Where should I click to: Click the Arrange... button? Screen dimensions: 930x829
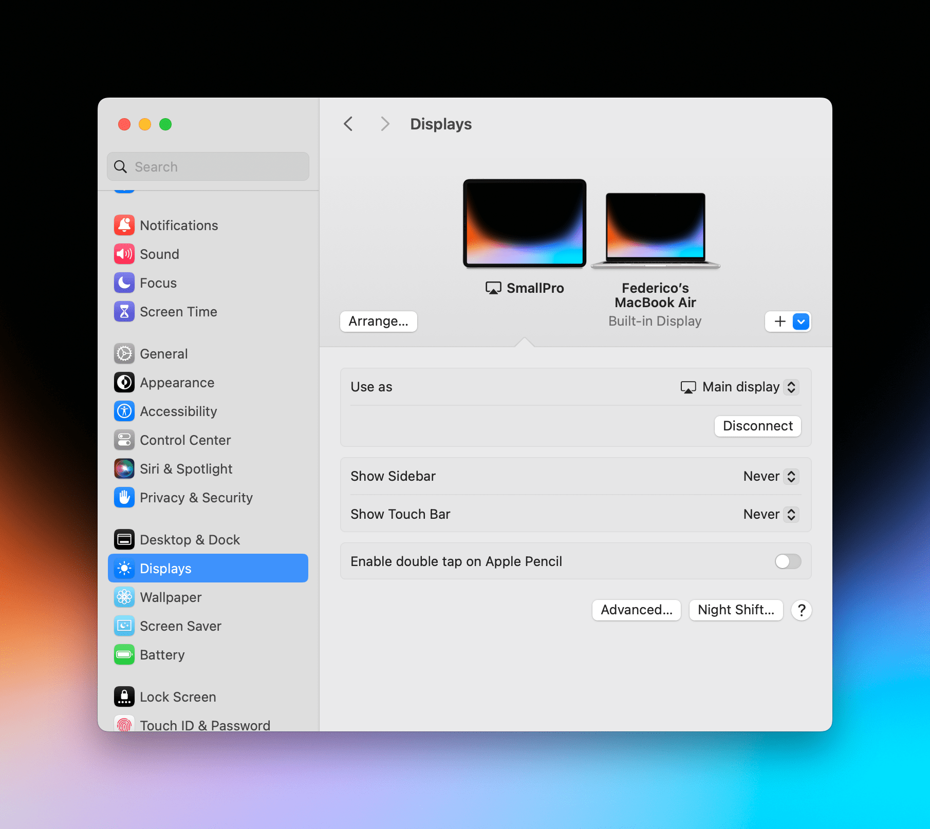(379, 322)
